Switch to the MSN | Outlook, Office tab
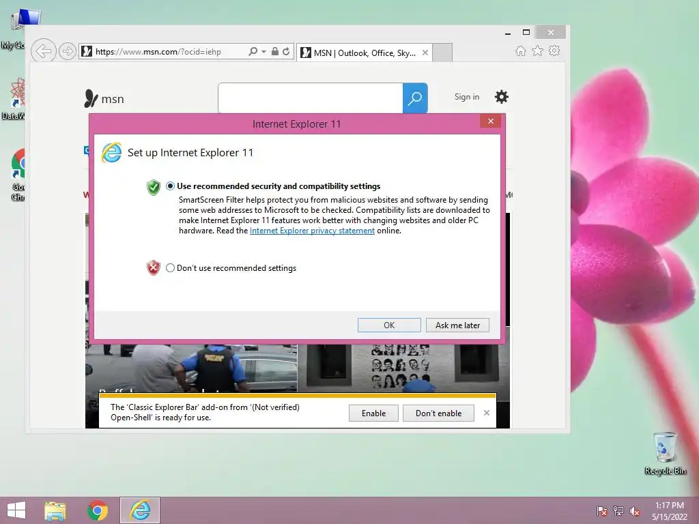 pyautogui.click(x=365, y=53)
